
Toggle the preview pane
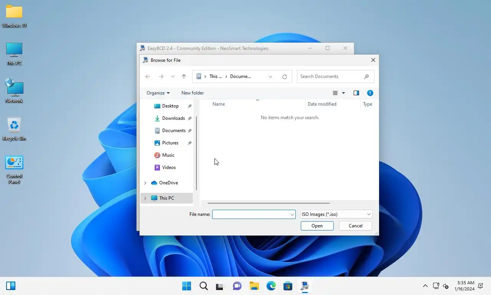pos(356,93)
